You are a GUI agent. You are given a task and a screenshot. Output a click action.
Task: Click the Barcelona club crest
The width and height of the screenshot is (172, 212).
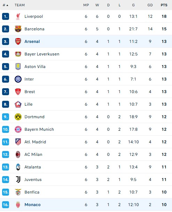tap(18, 29)
